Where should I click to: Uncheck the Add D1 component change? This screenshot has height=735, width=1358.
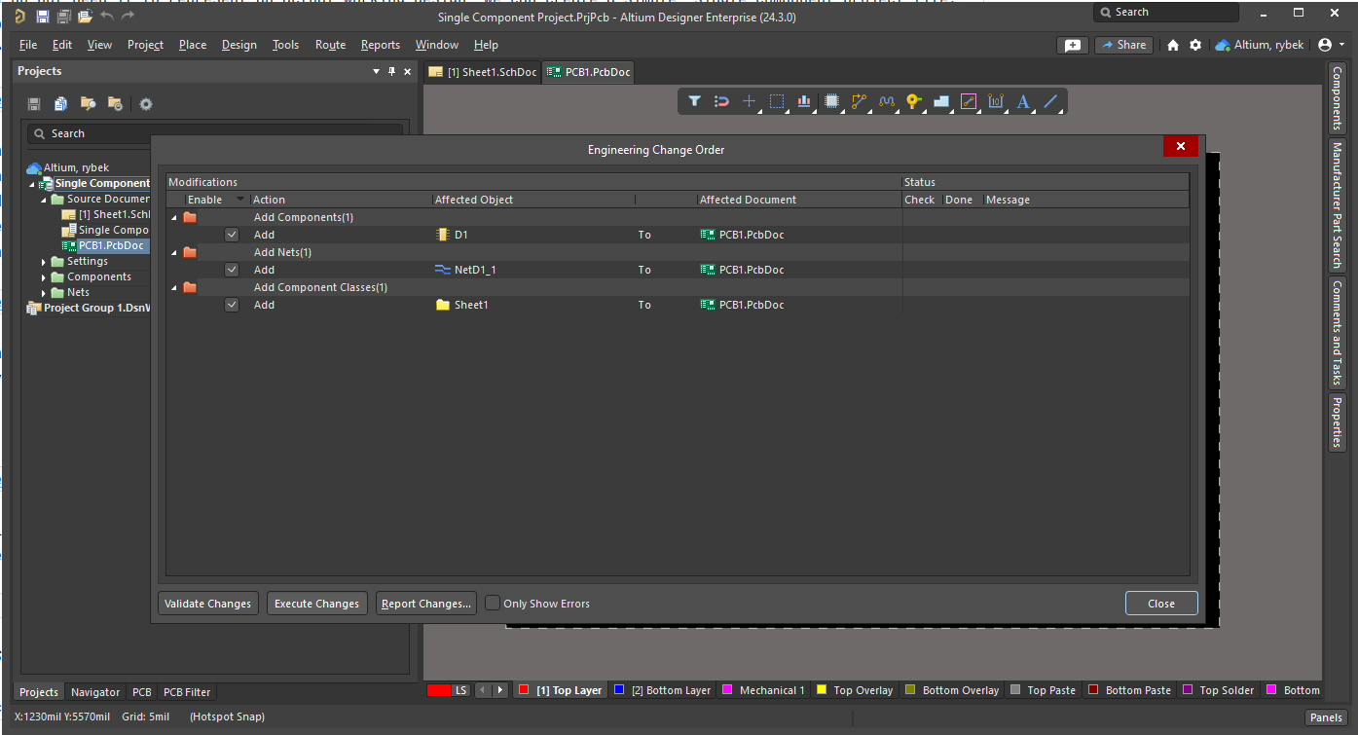click(x=232, y=235)
